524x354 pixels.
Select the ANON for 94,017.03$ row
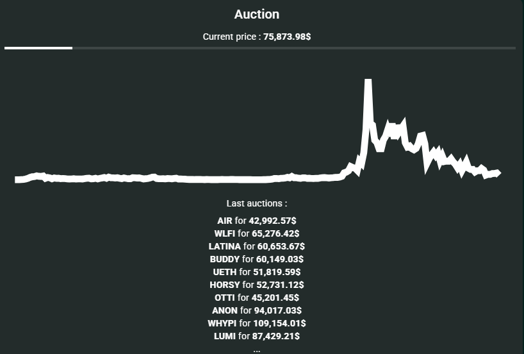pyautogui.click(x=256, y=310)
